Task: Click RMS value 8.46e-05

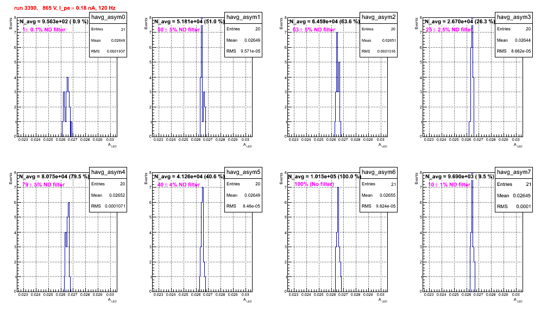Action: pos(251,206)
